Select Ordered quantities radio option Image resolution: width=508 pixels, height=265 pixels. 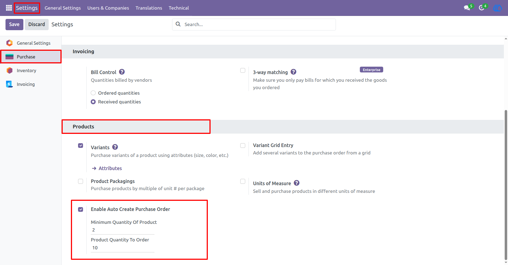[93, 93]
